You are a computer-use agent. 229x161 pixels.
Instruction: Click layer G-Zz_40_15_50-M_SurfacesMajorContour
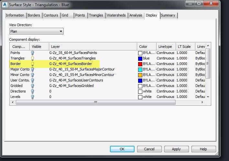[x=82, y=69]
